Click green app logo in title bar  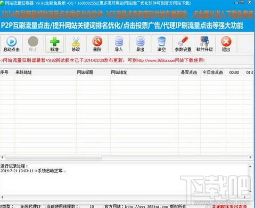coord(2,3)
